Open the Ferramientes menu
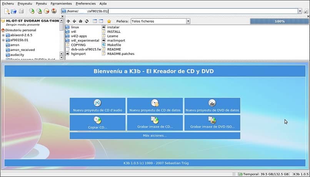Screen dimensions: 310x177 point(61,3)
